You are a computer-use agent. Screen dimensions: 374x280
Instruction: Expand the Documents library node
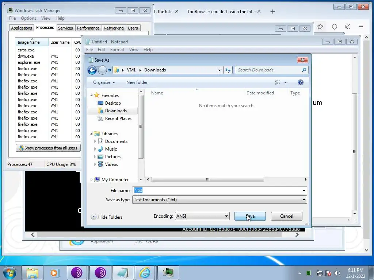95,141
